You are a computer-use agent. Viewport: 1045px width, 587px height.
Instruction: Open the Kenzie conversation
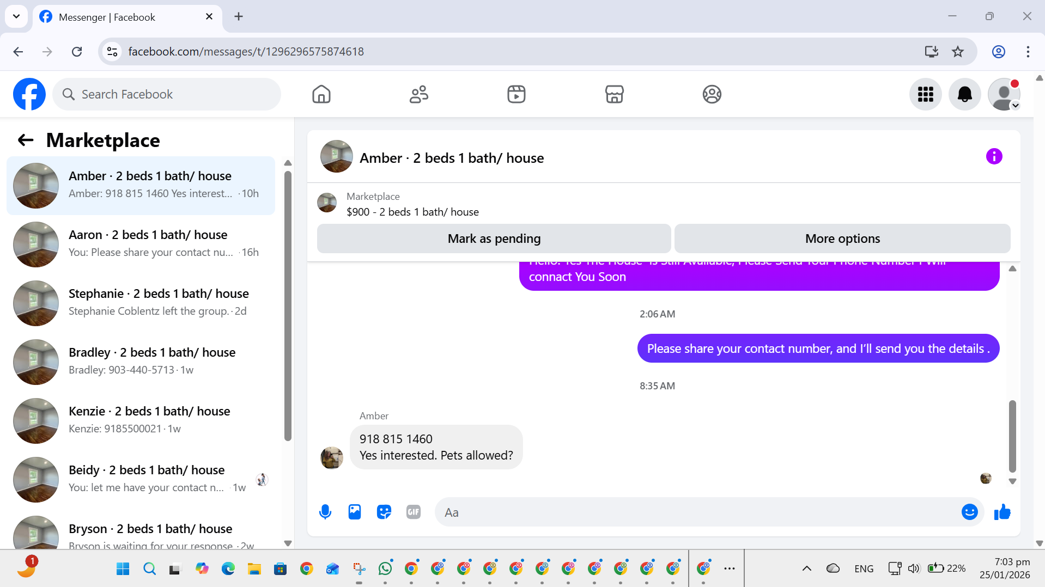click(x=141, y=421)
